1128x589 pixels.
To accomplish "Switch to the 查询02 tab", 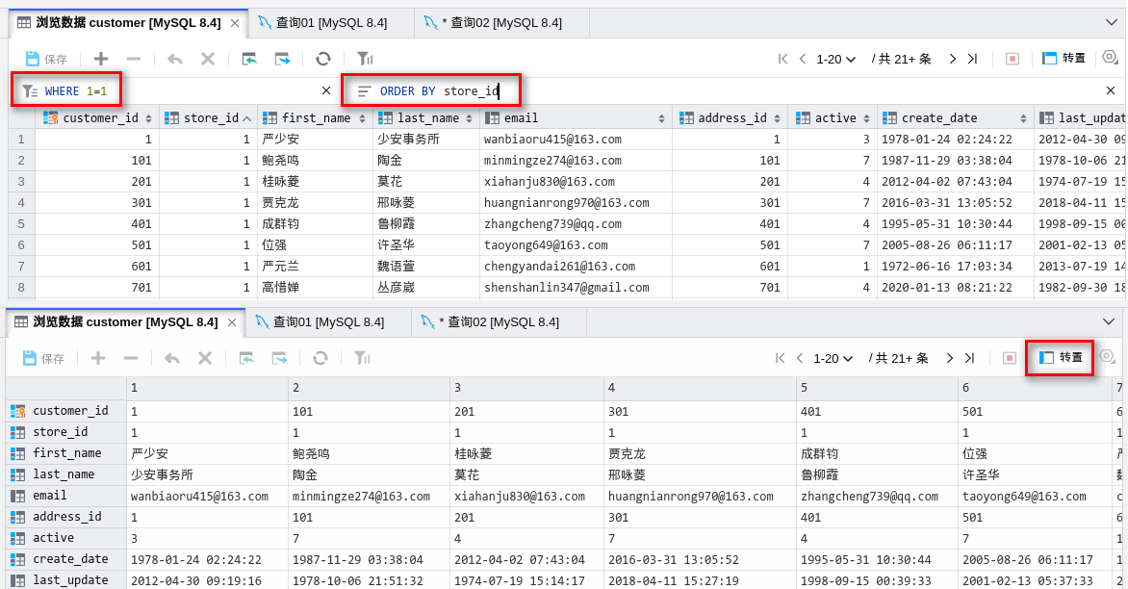I will [500, 21].
